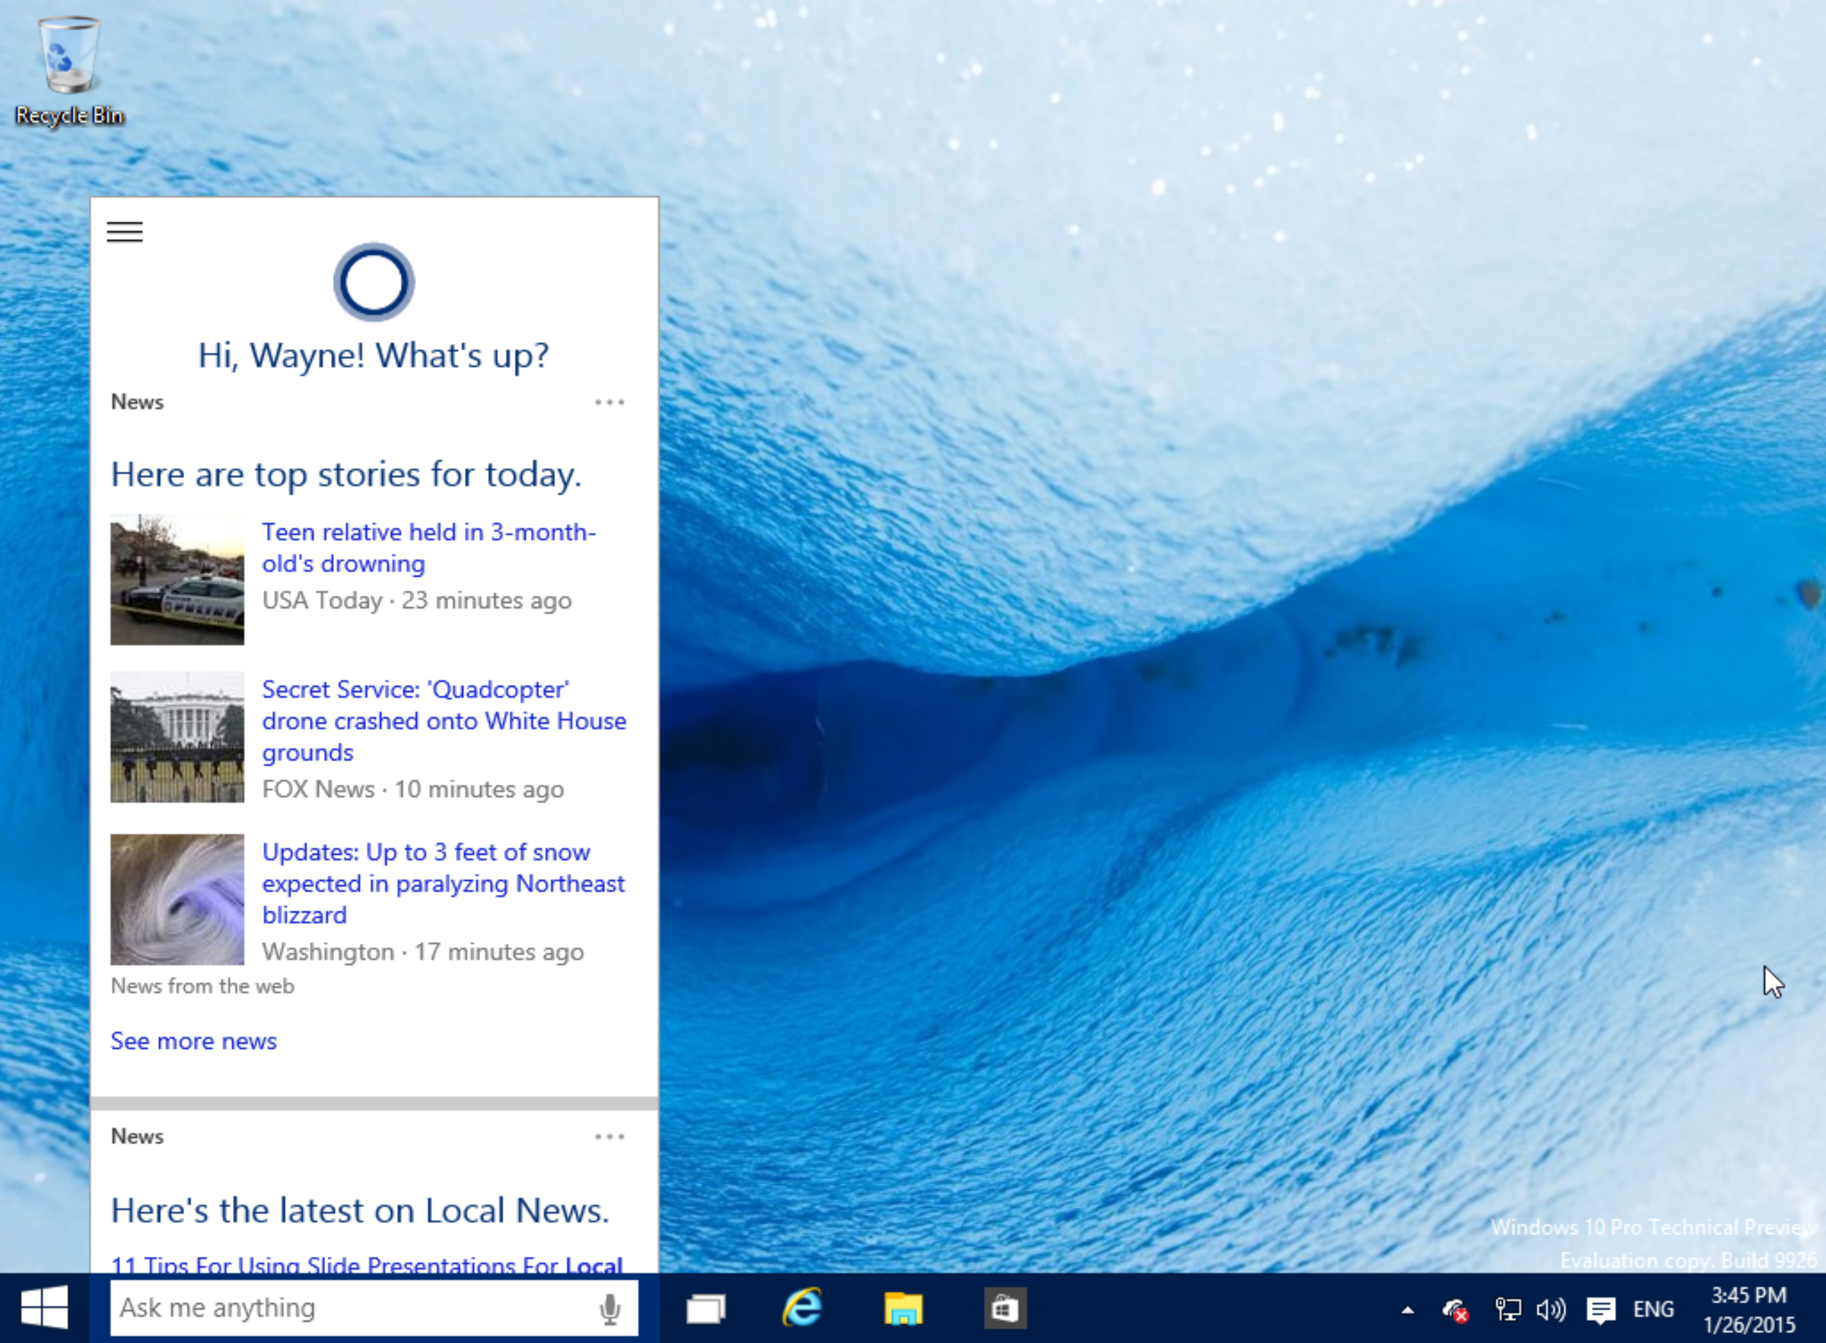This screenshot has width=1826, height=1343.
Task: Click Northeast blizzard news thumbnail
Action: tap(176, 900)
